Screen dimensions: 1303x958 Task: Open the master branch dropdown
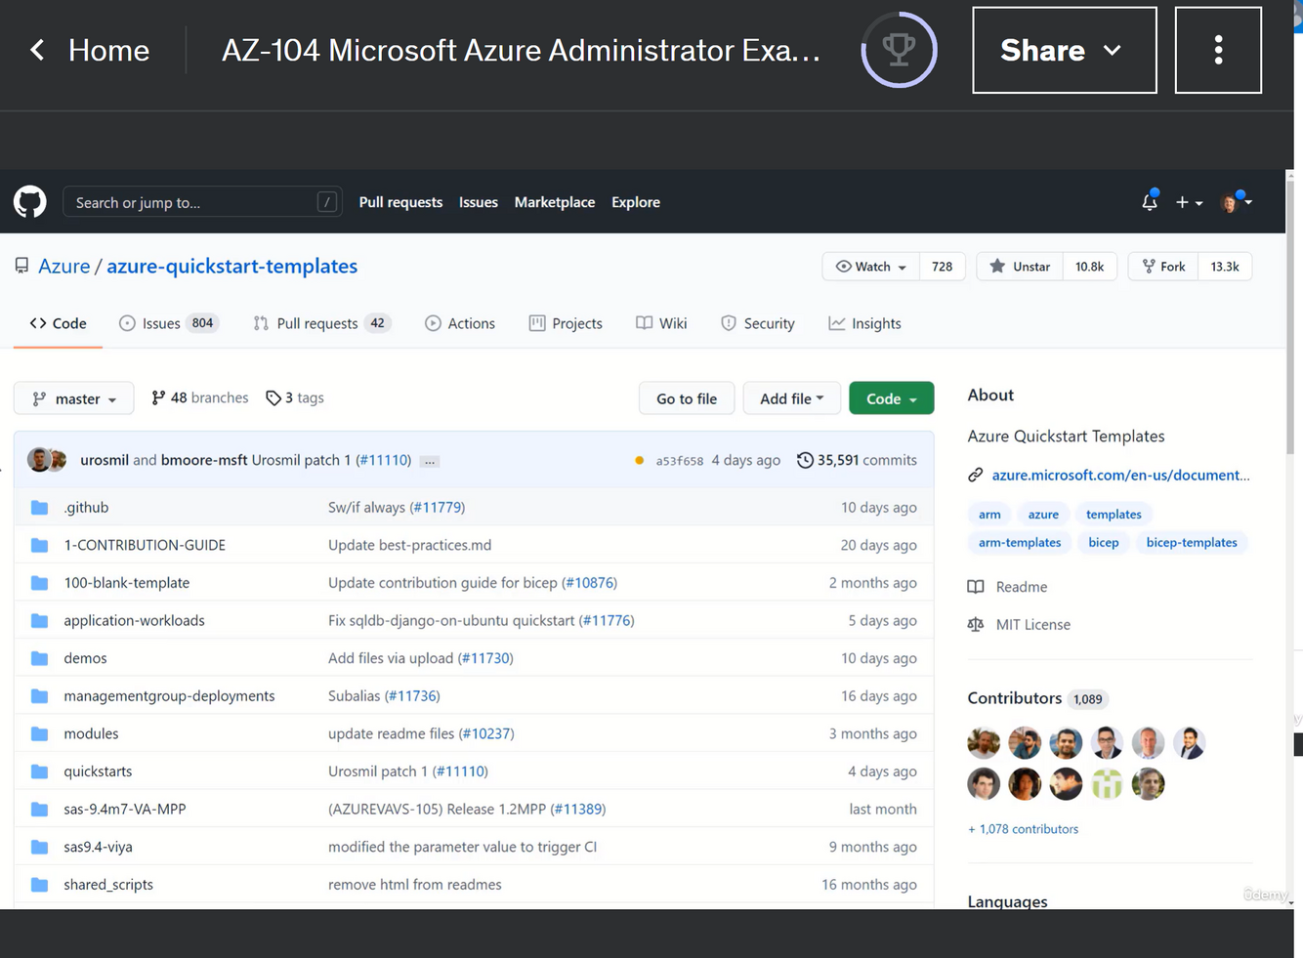pos(74,398)
